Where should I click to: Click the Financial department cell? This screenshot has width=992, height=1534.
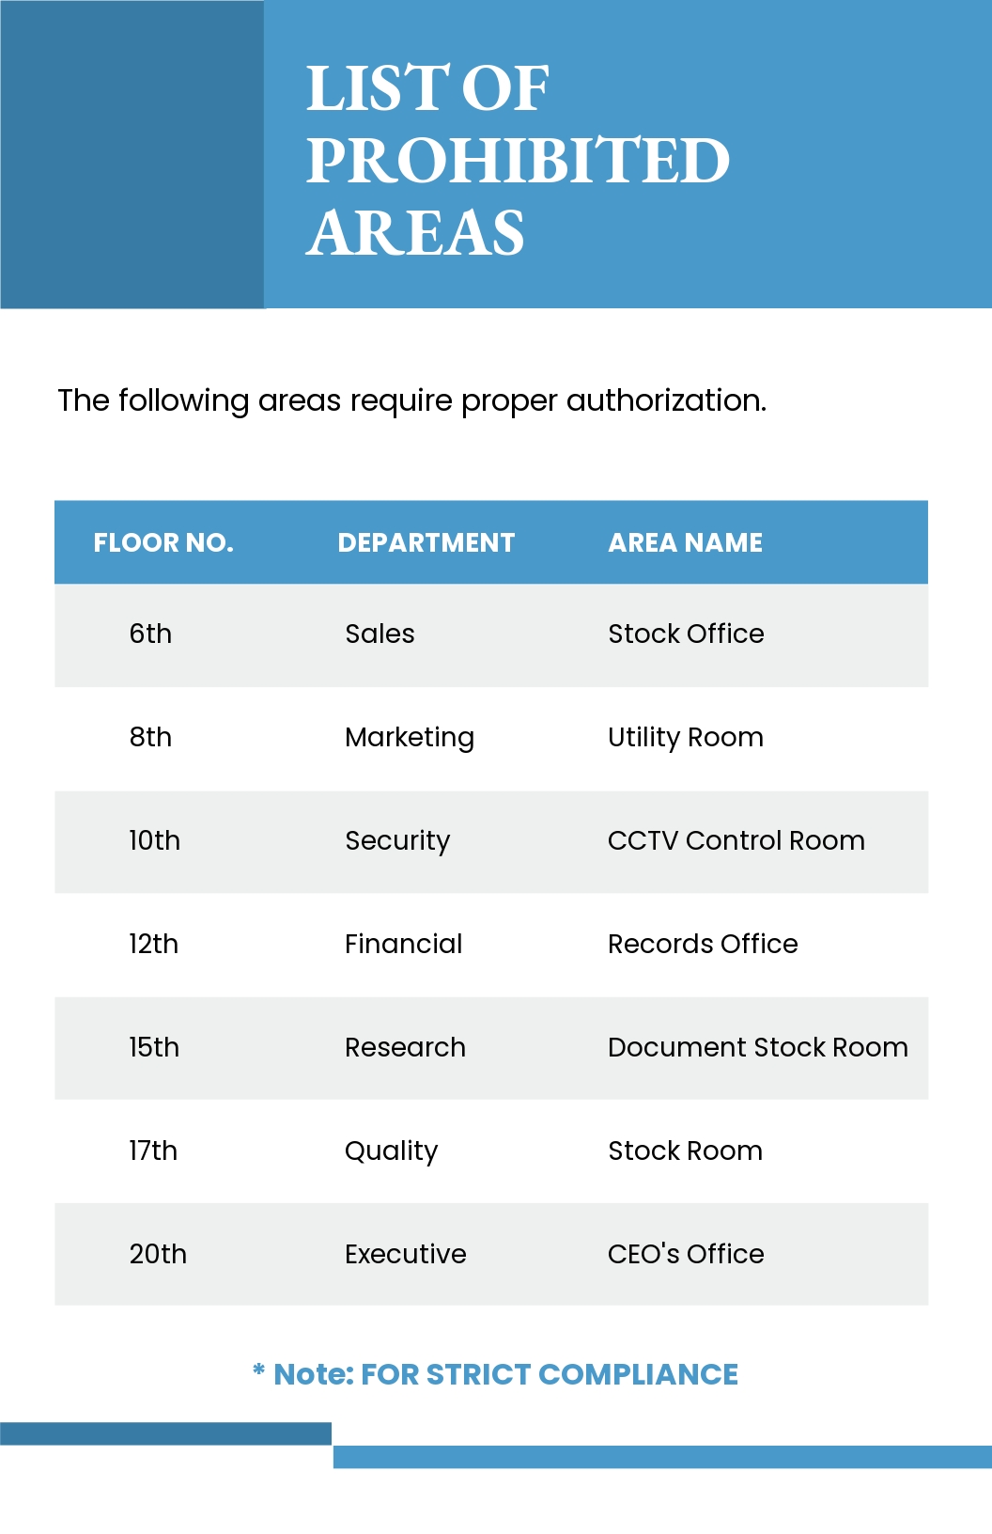(404, 945)
